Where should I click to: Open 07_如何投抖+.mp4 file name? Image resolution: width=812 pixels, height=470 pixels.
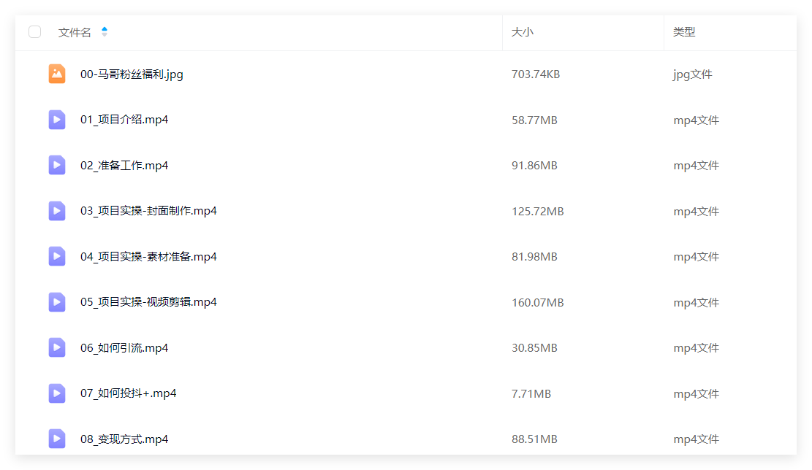[129, 393]
